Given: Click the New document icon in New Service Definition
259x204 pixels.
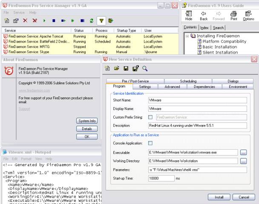Looking at the screenshot, I should 107,68.
